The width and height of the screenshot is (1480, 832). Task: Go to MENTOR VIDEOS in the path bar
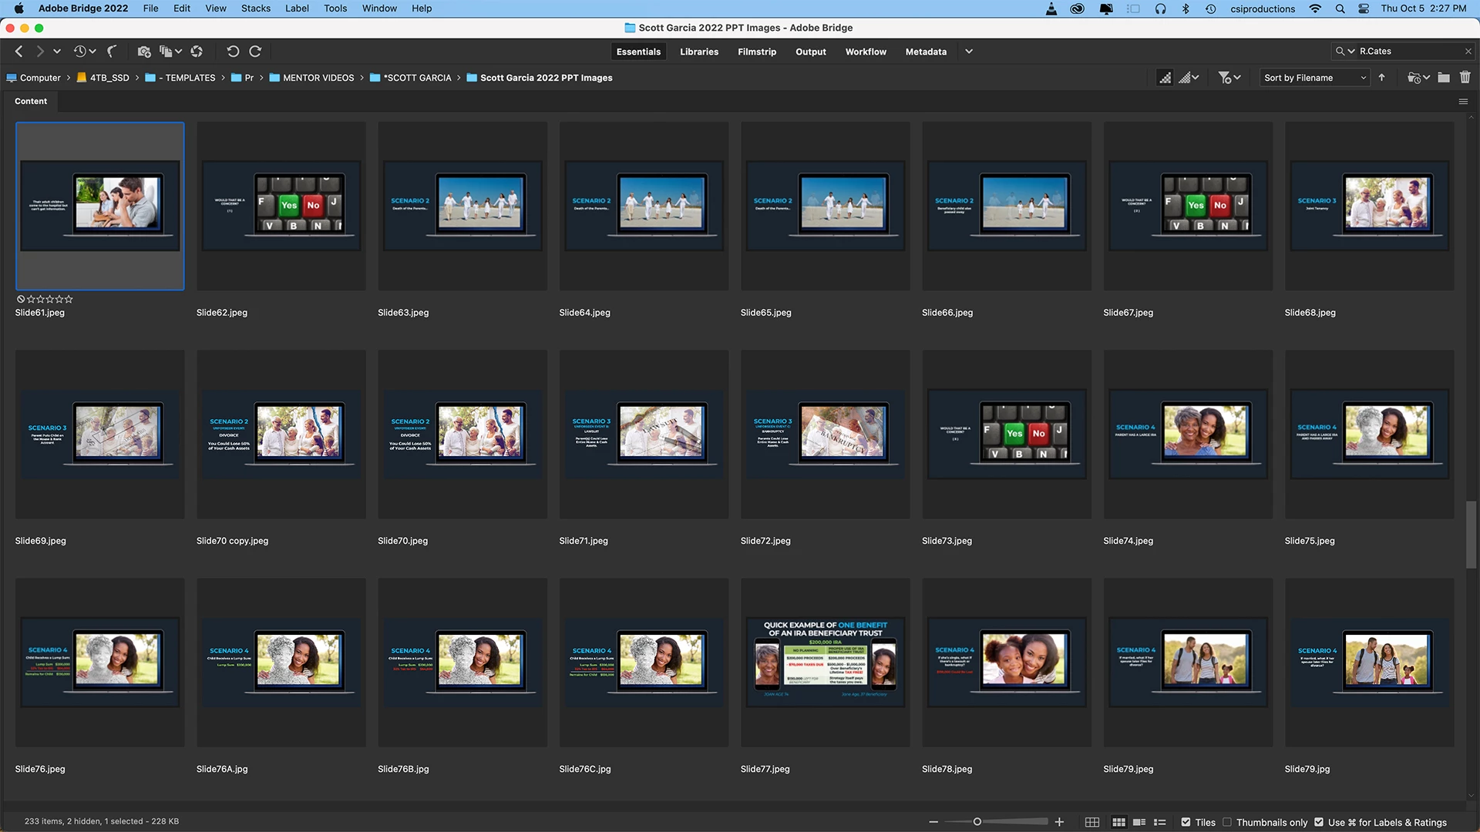tap(318, 78)
